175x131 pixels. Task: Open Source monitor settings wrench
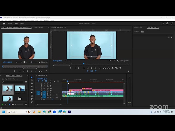(x=39, y=62)
